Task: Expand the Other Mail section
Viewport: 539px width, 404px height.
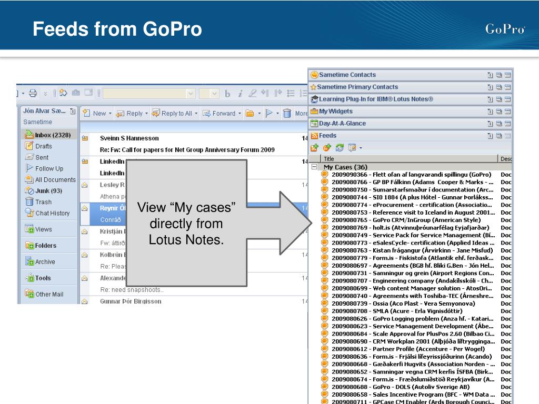Action: click(x=44, y=294)
